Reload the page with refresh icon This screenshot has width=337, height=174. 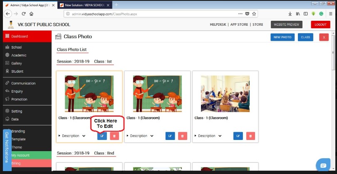[x=24, y=14]
